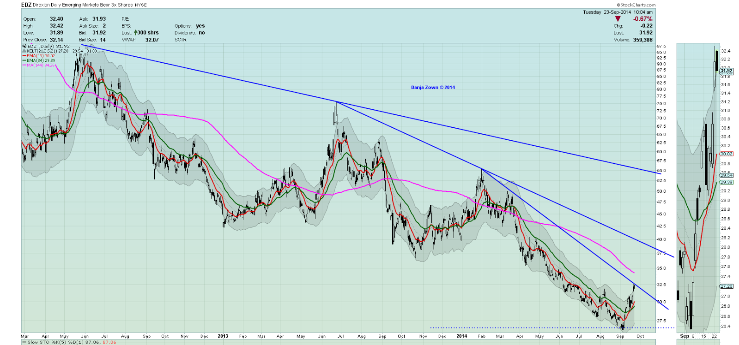Click the 55.0 price axis label
The width and height of the screenshot is (739, 345).
661,171
